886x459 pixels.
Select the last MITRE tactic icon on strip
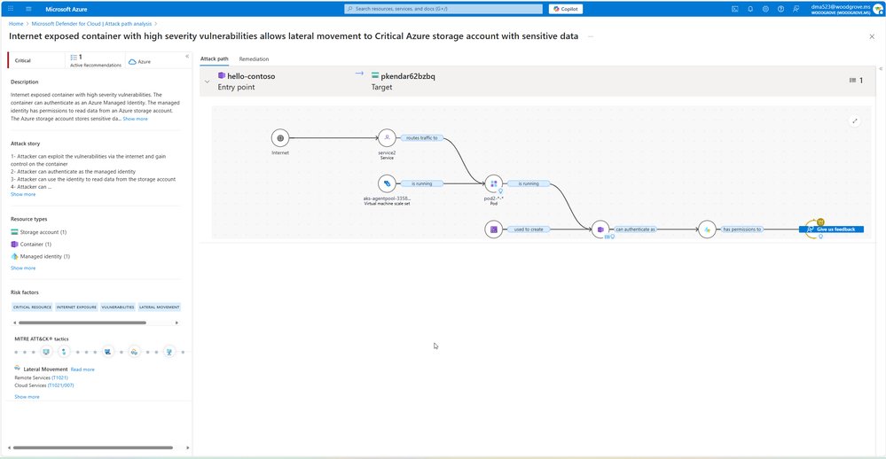pyautogui.click(x=169, y=352)
